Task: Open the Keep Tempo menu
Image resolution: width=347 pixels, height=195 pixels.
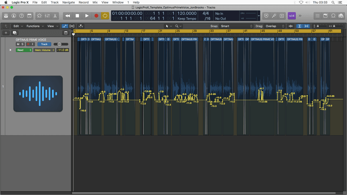Action: pyautogui.click(x=187, y=19)
